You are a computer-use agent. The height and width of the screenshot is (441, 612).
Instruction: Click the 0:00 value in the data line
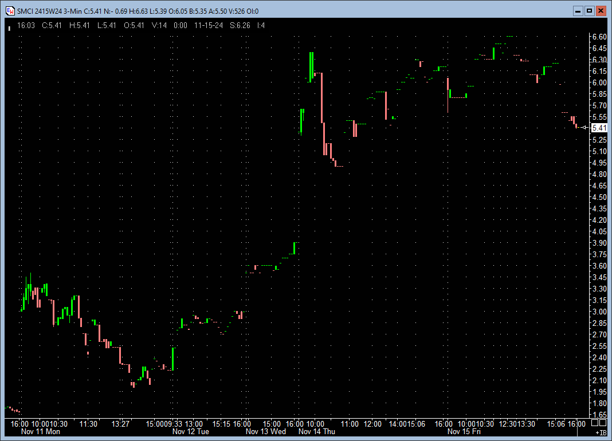point(181,25)
